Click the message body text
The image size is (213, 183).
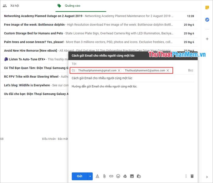[x=104, y=86]
